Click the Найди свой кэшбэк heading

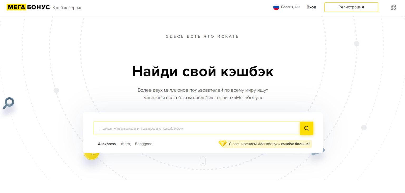click(x=203, y=71)
